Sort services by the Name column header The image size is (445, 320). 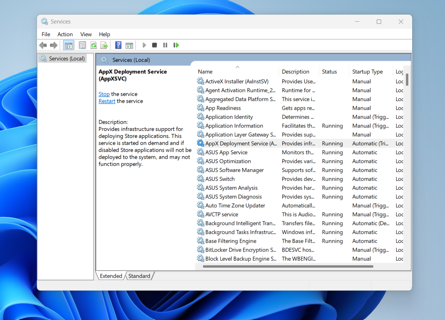click(x=237, y=72)
